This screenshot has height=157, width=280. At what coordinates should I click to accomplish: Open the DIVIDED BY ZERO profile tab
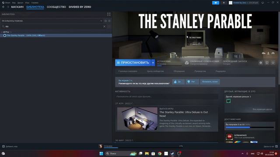[x=80, y=7]
